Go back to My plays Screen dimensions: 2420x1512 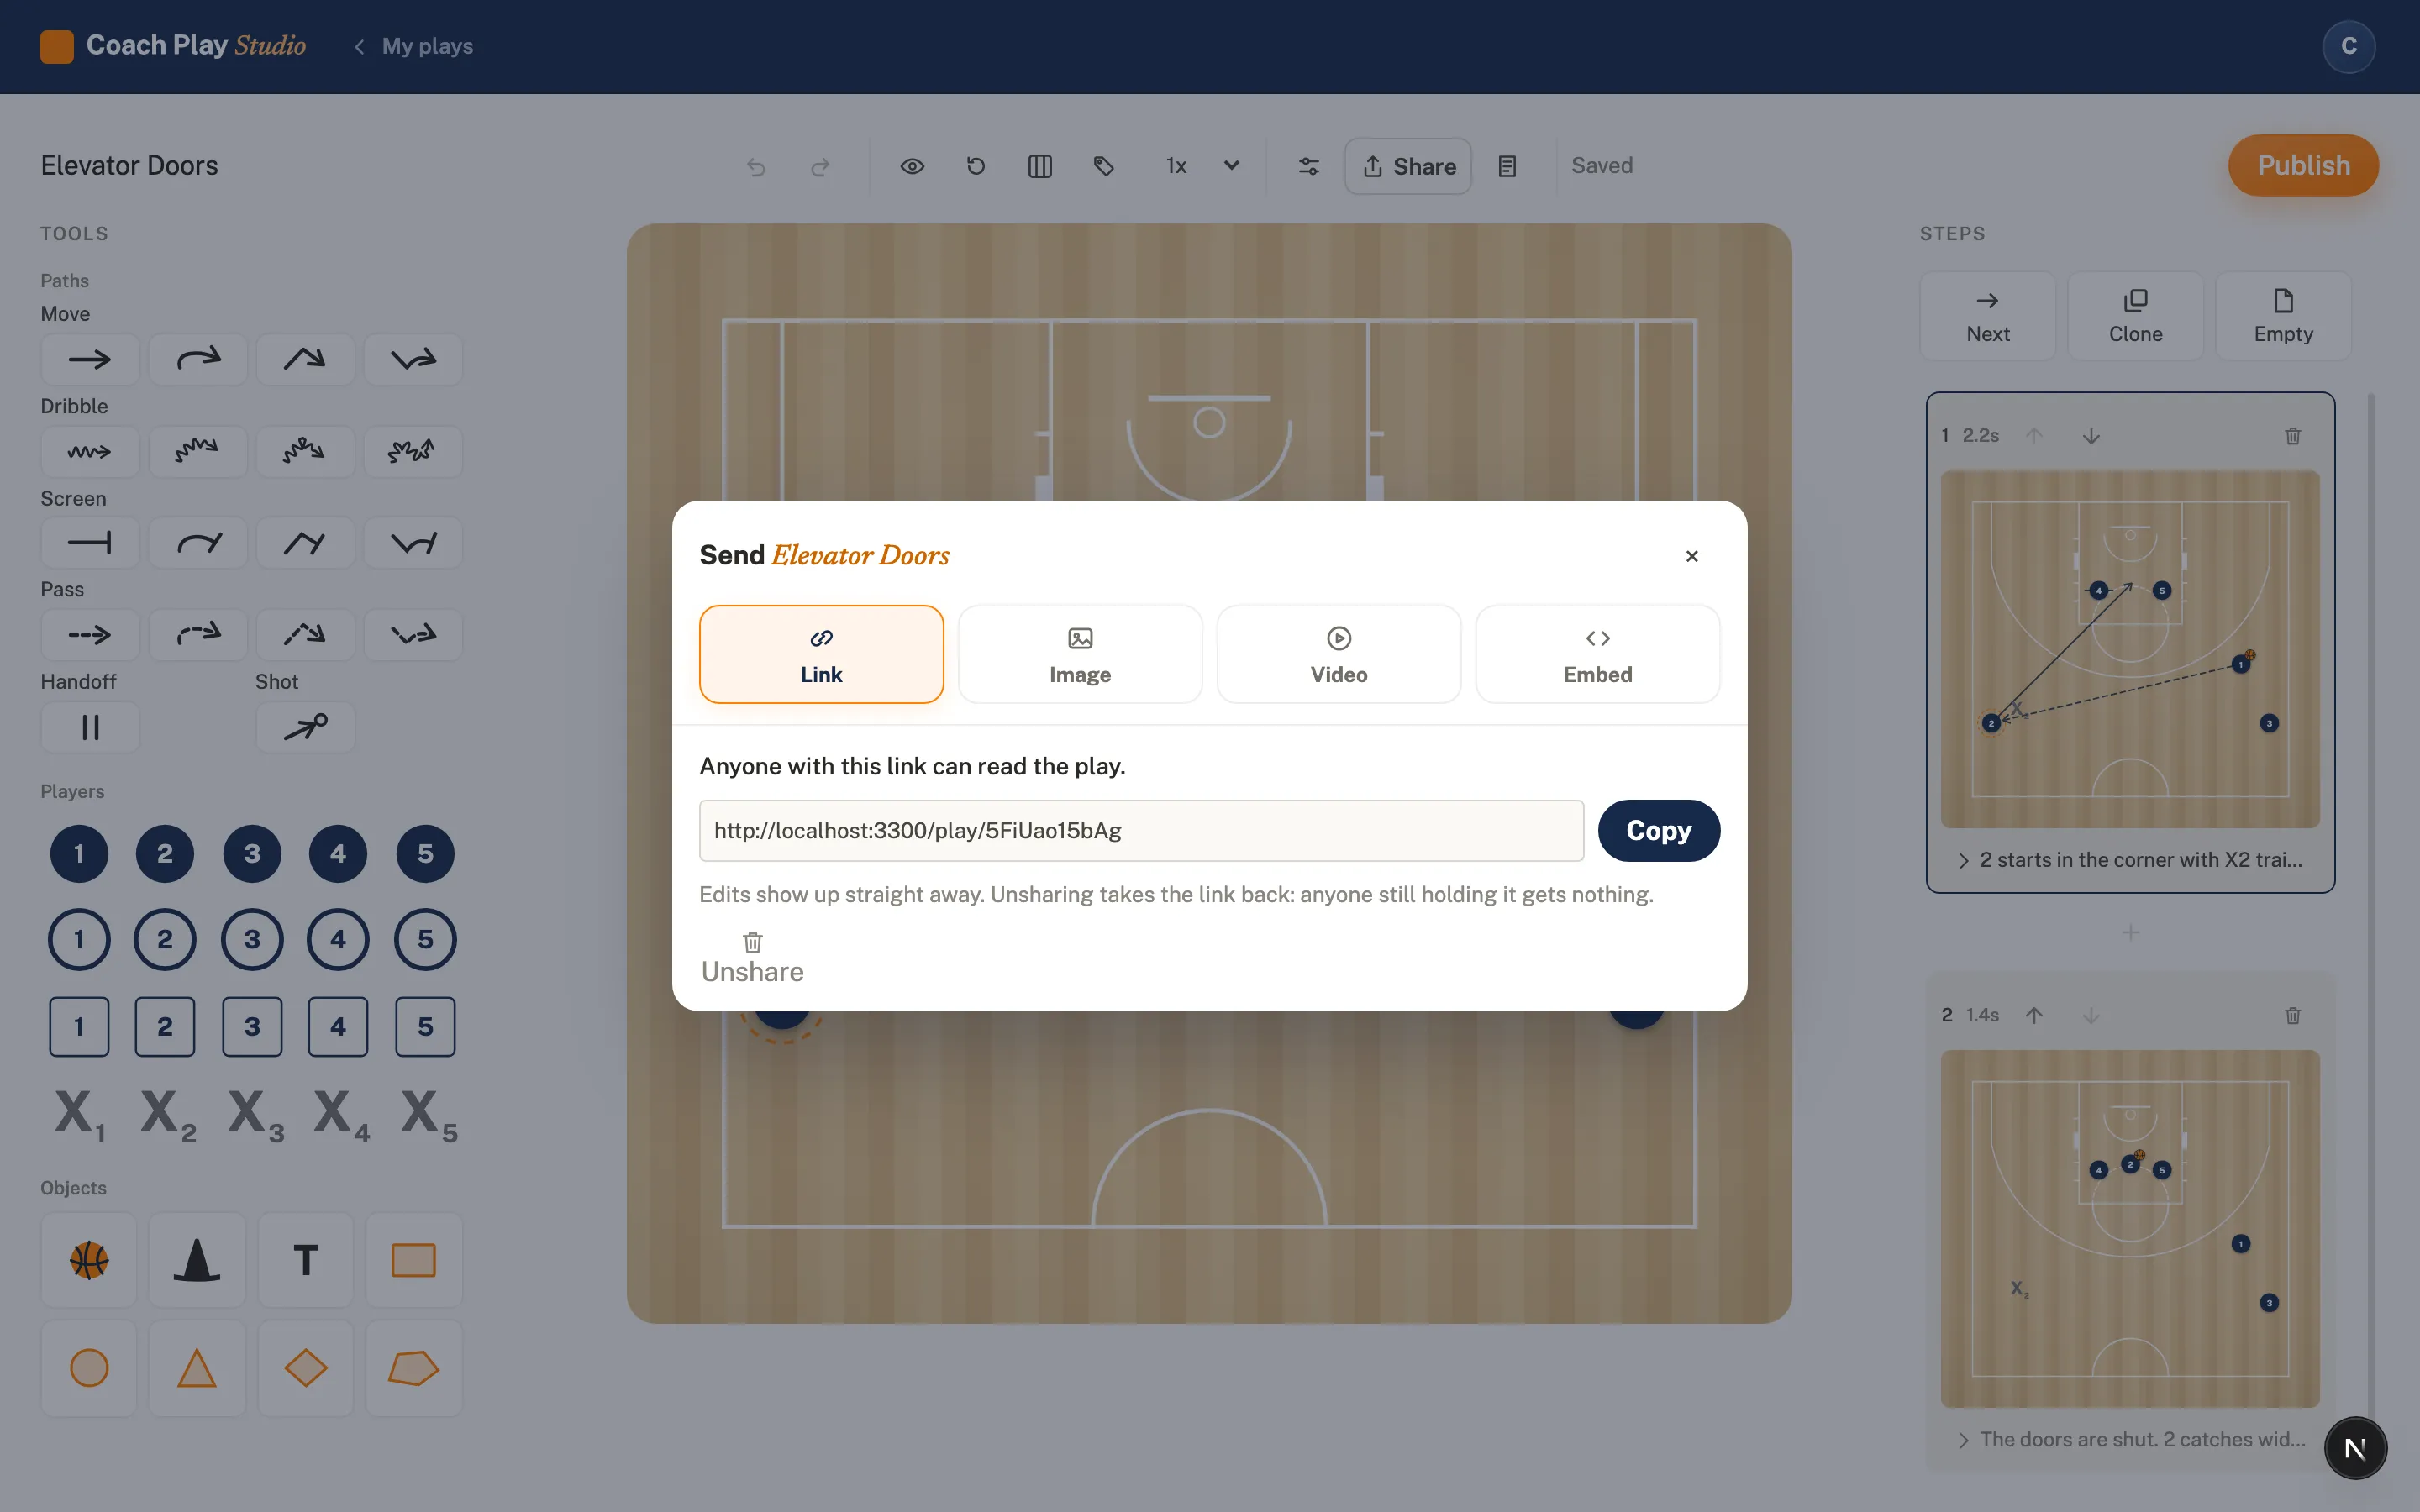(414, 46)
